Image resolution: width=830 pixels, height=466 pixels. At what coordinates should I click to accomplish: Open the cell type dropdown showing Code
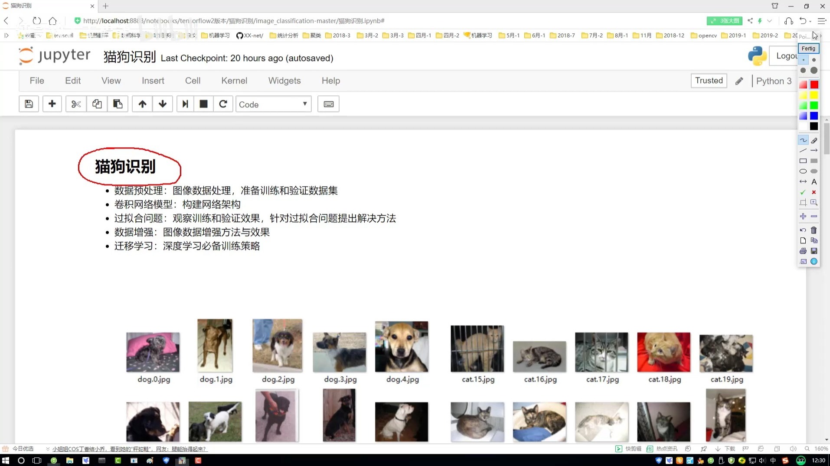273,104
